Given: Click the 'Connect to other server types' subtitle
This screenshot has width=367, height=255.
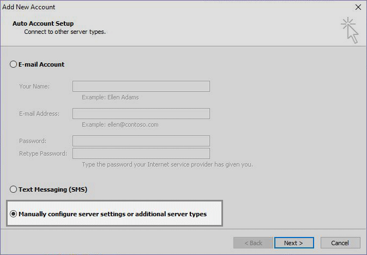Looking at the screenshot, I should tap(65, 32).
